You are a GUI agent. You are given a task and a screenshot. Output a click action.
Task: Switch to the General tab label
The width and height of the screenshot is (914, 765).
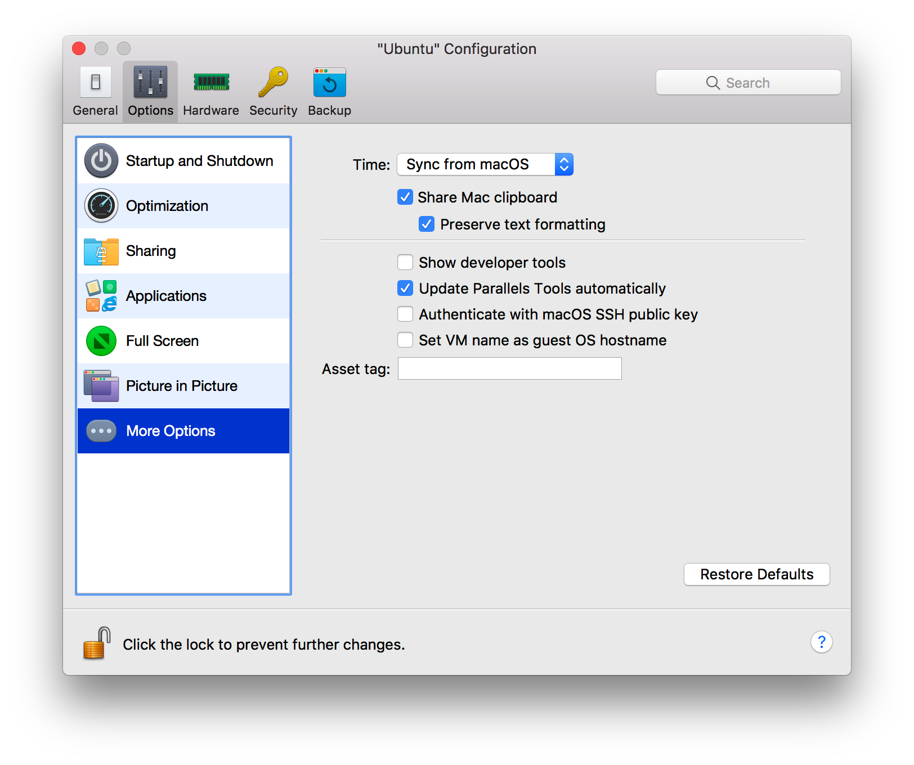[x=95, y=110]
